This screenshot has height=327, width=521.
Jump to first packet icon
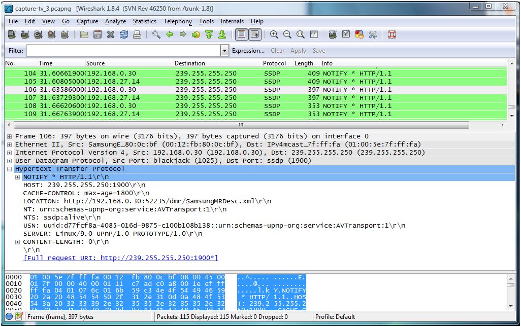209,34
